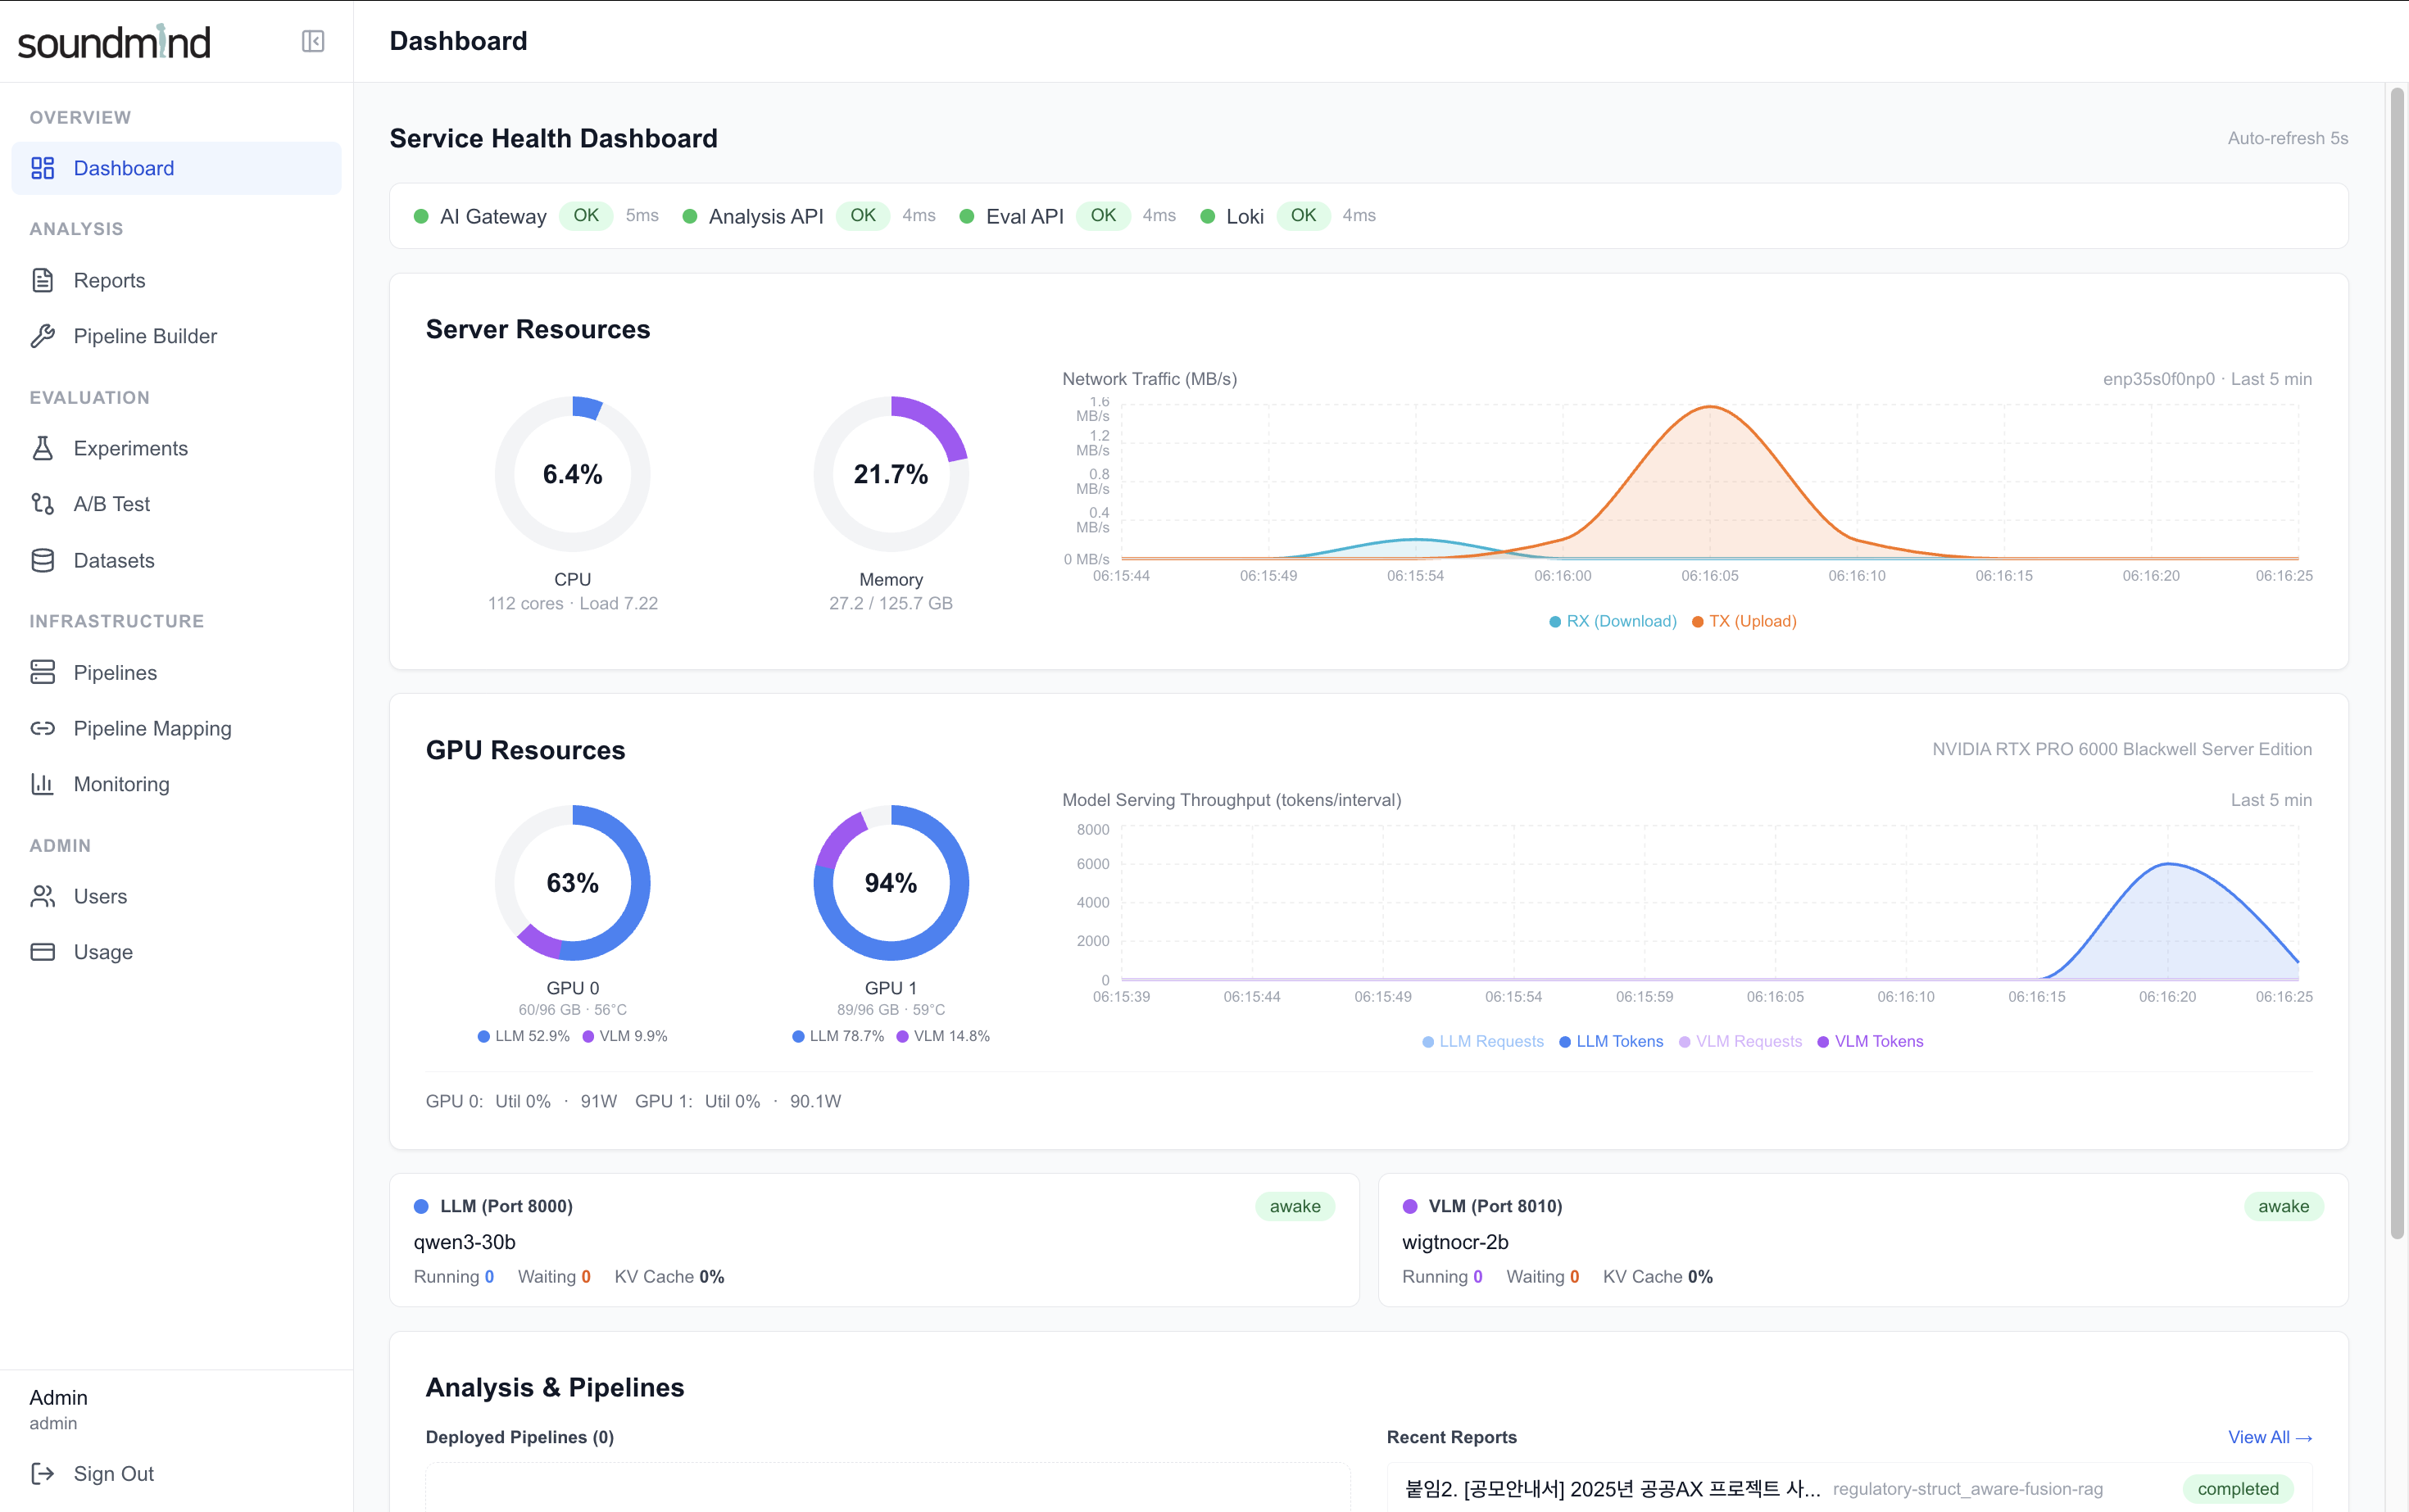Open Datasets from the sidebar
This screenshot has height=1512, width=2409.
click(176, 560)
